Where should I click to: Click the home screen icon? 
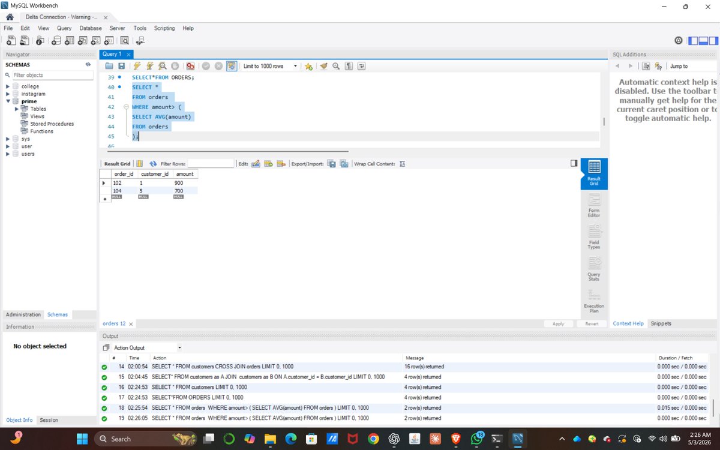tap(10, 17)
